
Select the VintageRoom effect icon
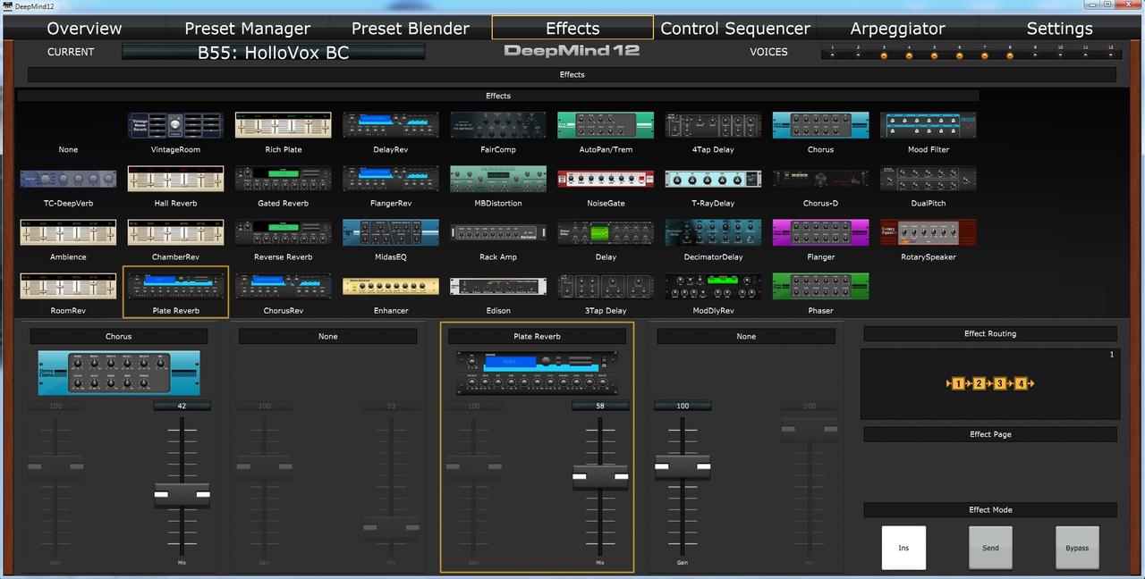pos(175,125)
